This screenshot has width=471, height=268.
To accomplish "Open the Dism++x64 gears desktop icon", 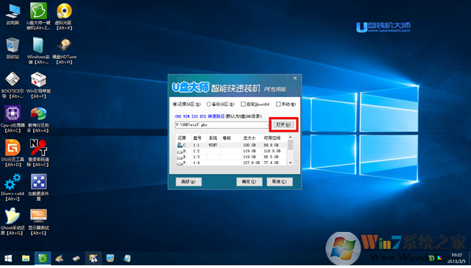I will coord(13,187).
